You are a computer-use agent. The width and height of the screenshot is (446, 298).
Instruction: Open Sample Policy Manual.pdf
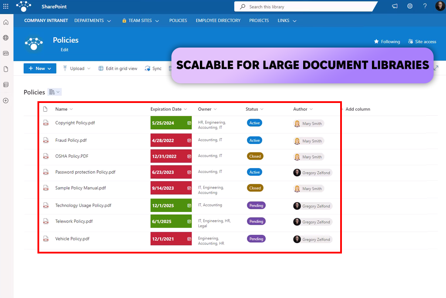(81, 188)
